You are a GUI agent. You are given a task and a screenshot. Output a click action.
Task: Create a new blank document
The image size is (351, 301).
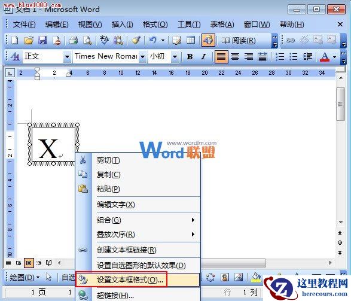[x=15, y=41]
